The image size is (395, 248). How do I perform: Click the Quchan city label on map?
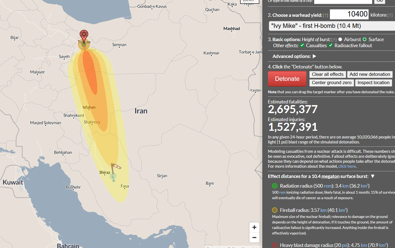(212, 10)
